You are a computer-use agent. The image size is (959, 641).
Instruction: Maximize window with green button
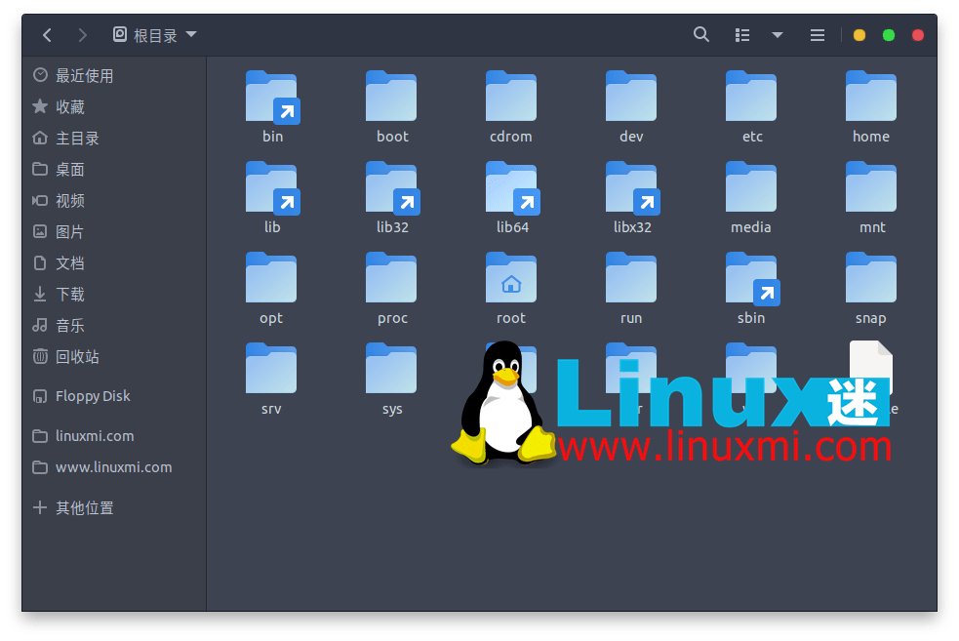tap(888, 35)
